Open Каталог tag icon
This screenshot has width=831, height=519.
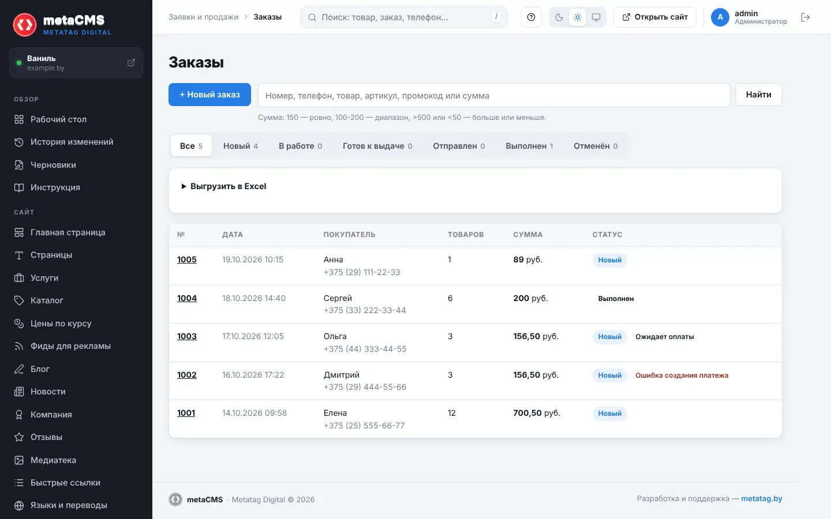[19, 300]
